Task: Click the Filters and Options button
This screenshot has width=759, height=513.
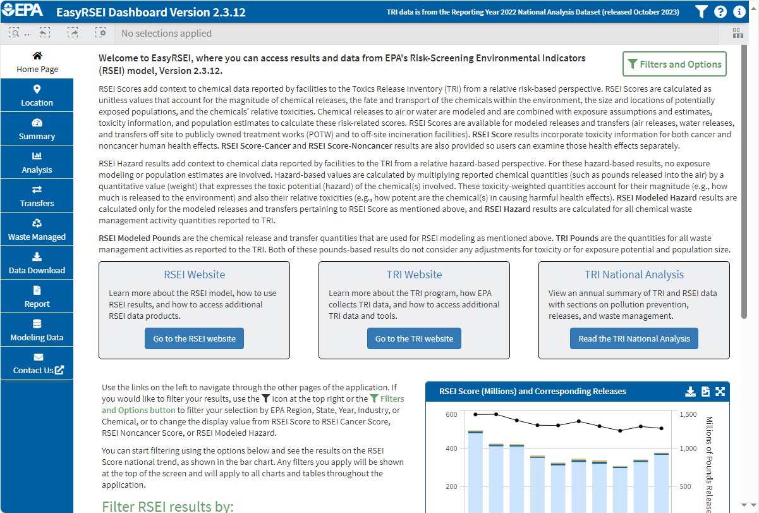Action: click(x=674, y=64)
